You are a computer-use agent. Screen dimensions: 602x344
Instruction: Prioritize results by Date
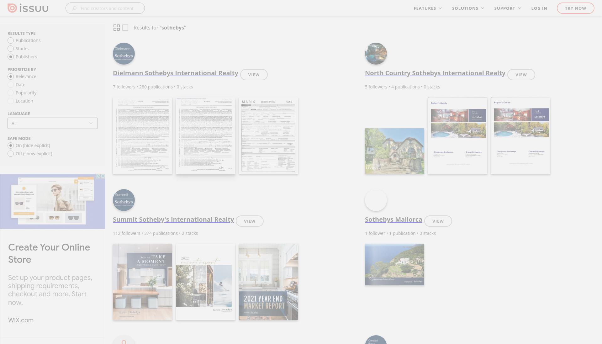pyautogui.click(x=11, y=85)
